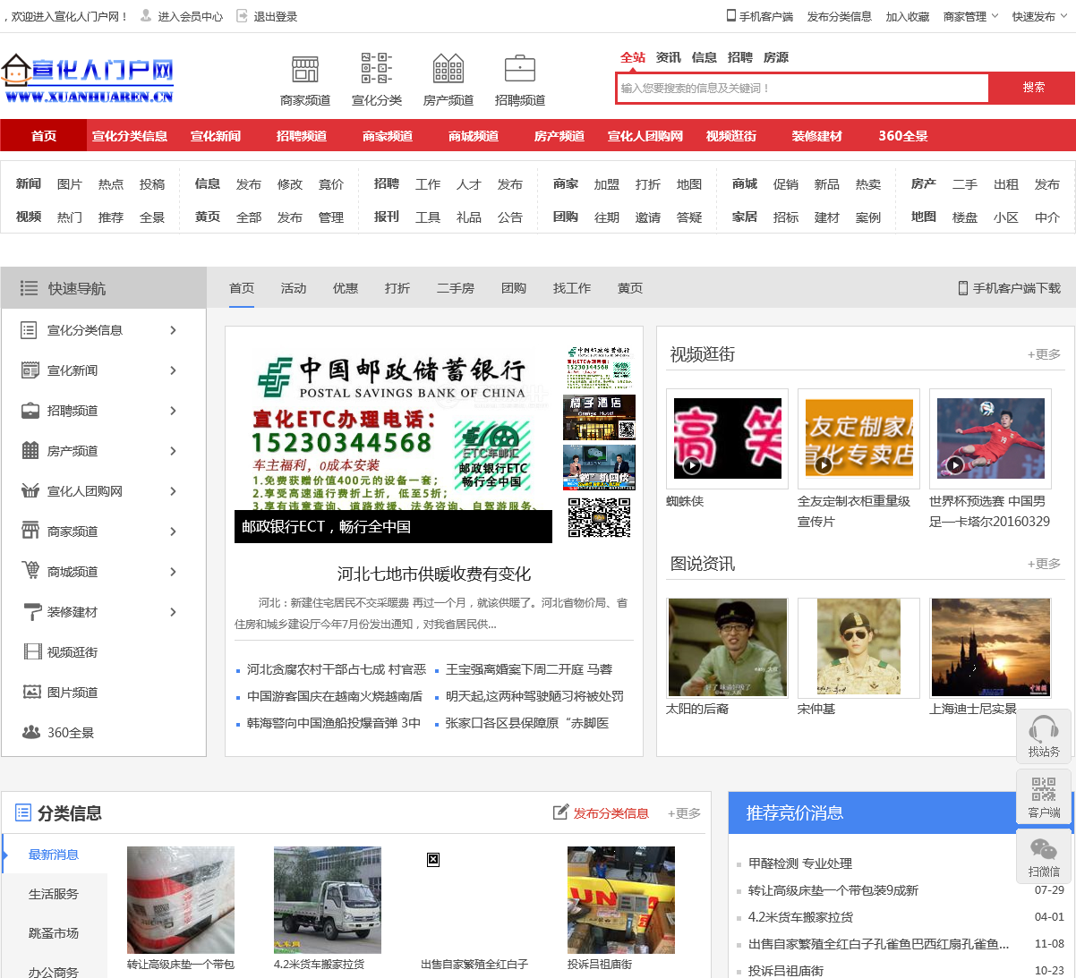Open 加盟 under 商家 quick links
The height and width of the screenshot is (978, 1076).
607,184
